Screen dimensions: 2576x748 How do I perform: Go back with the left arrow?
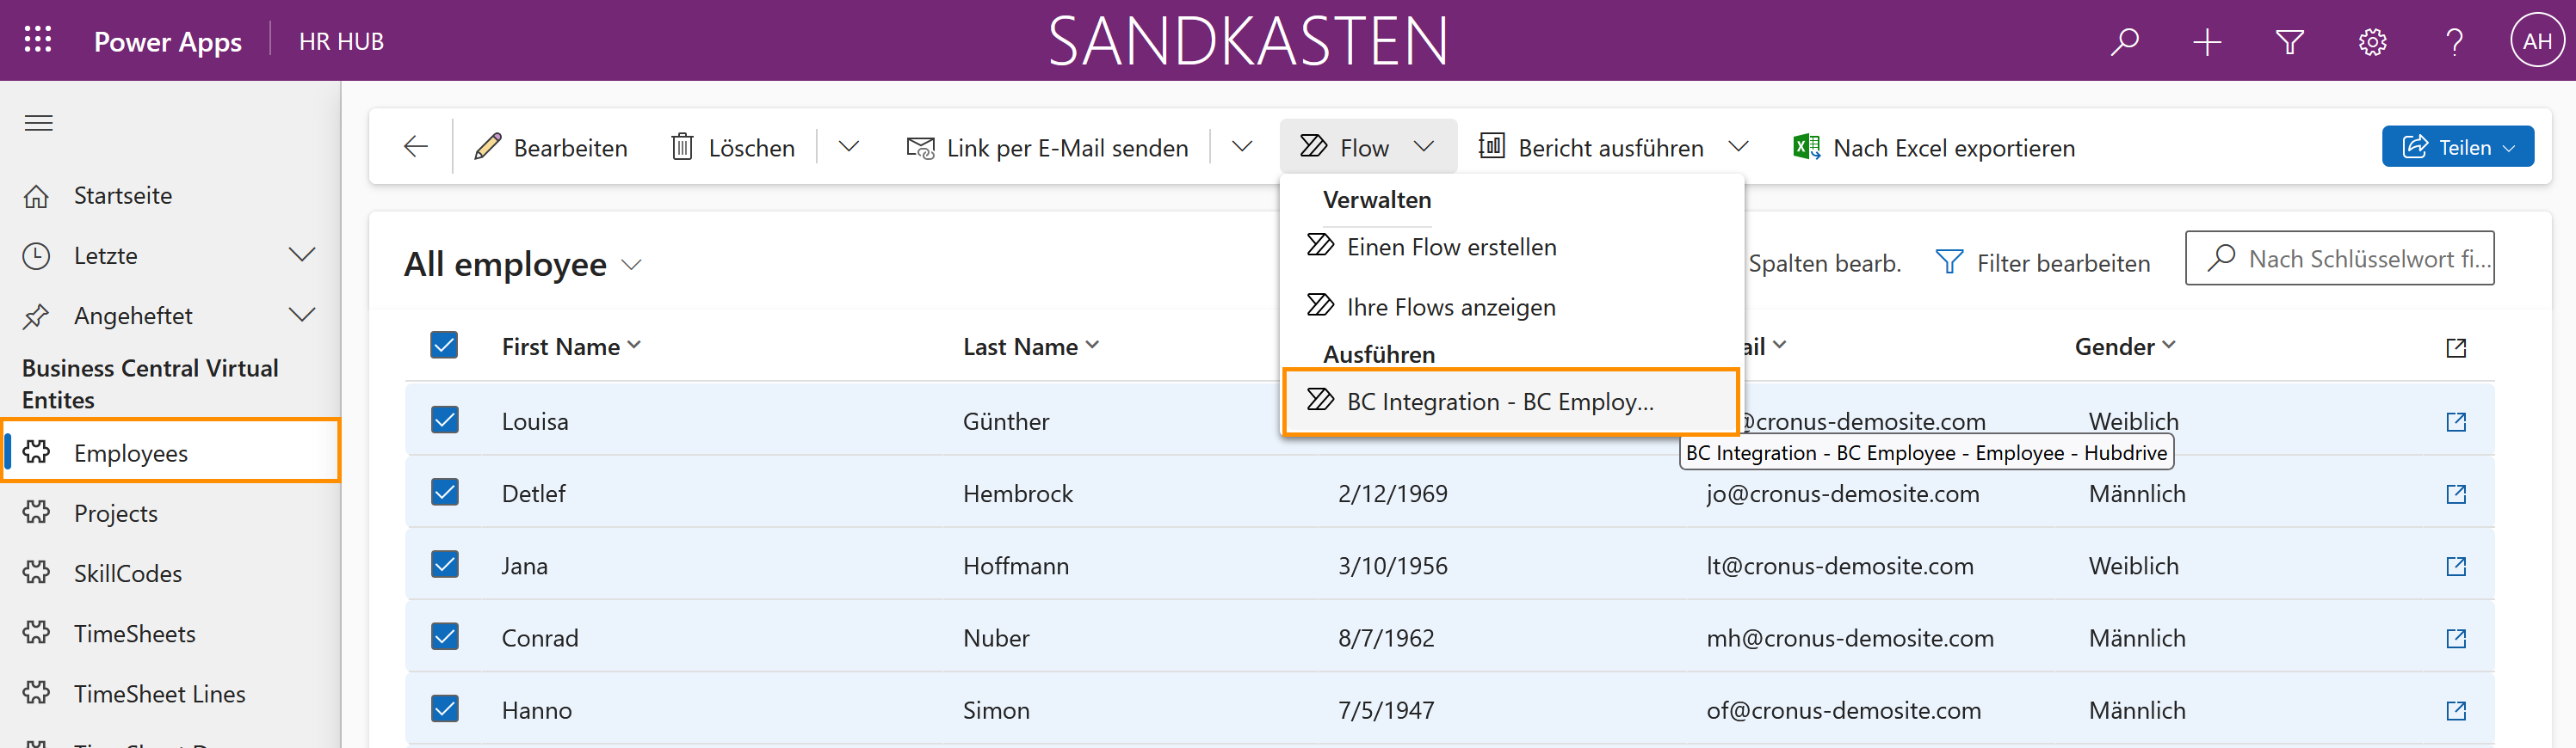click(x=415, y=147)
